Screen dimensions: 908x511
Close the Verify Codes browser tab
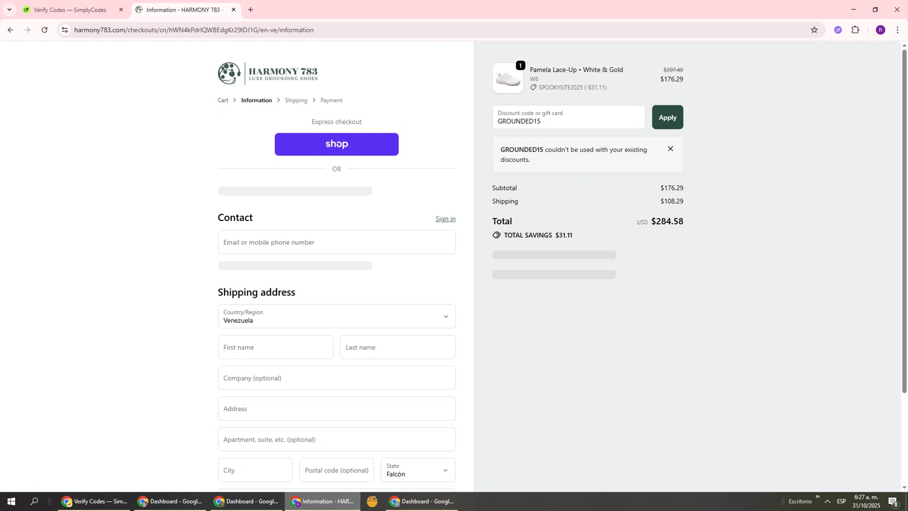[x=120, y=10]
